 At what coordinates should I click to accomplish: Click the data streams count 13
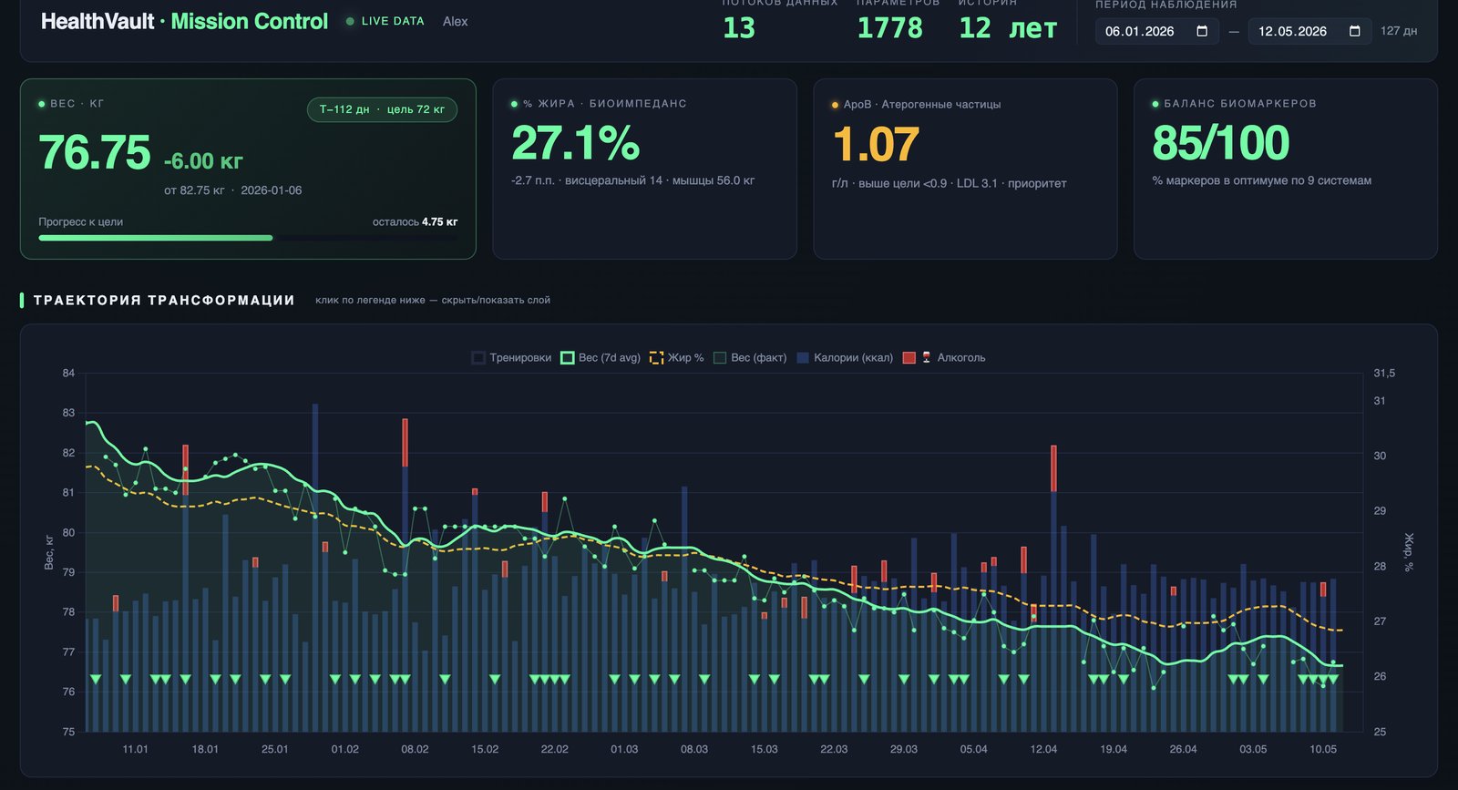(739, 28)
